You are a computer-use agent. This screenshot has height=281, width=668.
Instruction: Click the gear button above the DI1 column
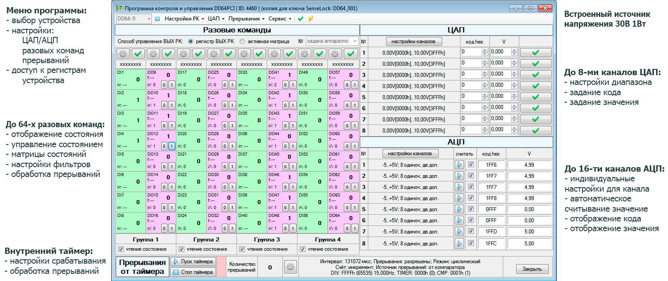pos(123,54)
